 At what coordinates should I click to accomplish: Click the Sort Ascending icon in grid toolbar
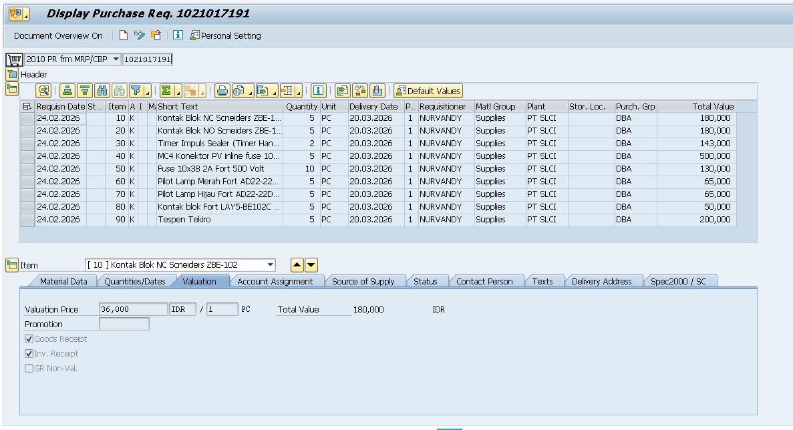click(67, 91)
